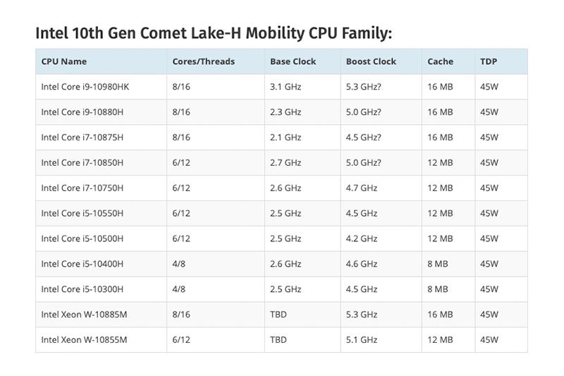Click the Intel Core i7-10875H name
This screenshot has height=376, width=564.
[82, 138]
